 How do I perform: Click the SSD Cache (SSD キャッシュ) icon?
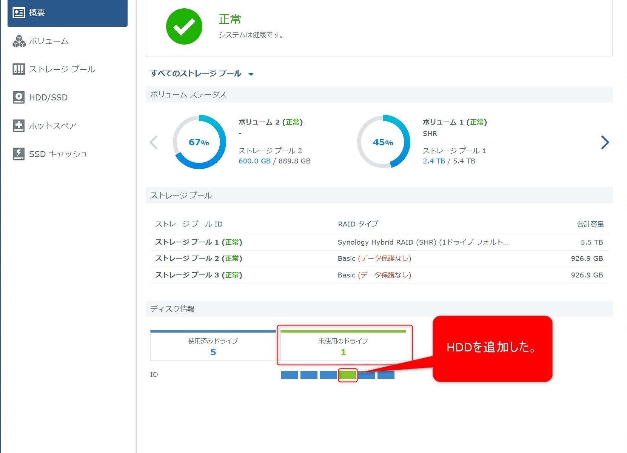tap(18, 154)
